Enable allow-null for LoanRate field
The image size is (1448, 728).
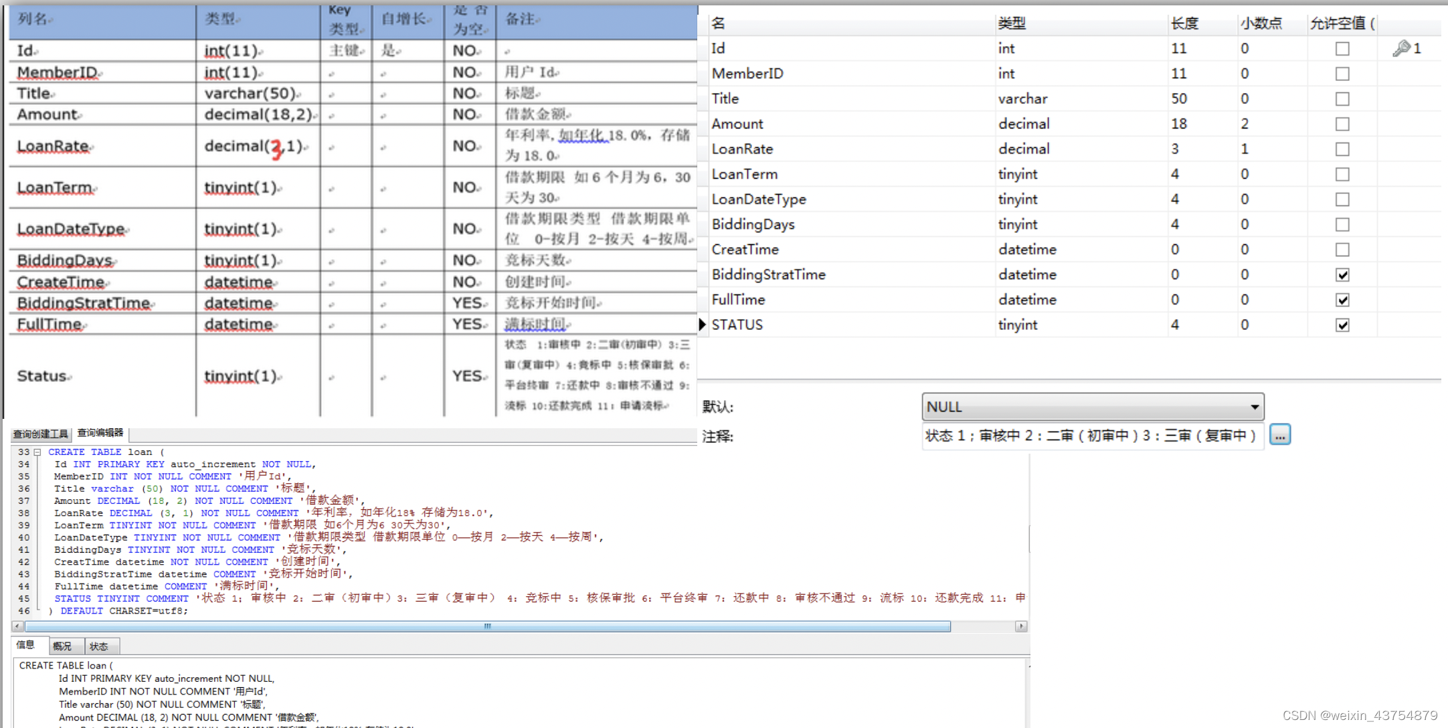(x=1342, y=149)
